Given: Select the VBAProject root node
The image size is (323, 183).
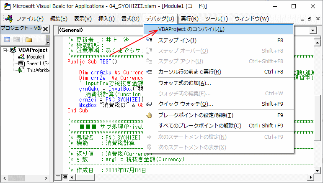Looking at the screenshot, I should 33,50.
